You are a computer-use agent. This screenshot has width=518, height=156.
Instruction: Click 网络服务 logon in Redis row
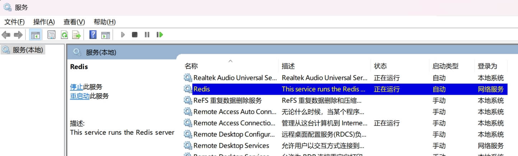pyautogui.click(x=491, y=89)
